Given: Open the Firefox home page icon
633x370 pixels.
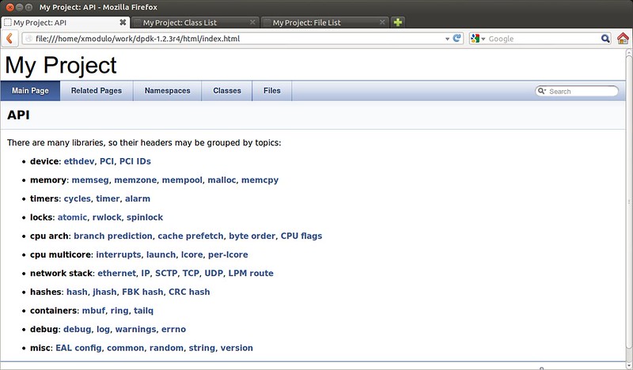Looking at the screenshot, I should click(x=622, y=38).
